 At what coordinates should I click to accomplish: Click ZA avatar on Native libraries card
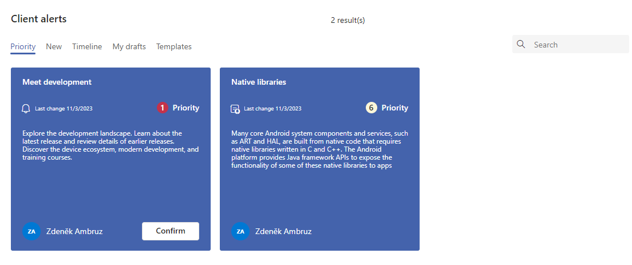[240, 231]
